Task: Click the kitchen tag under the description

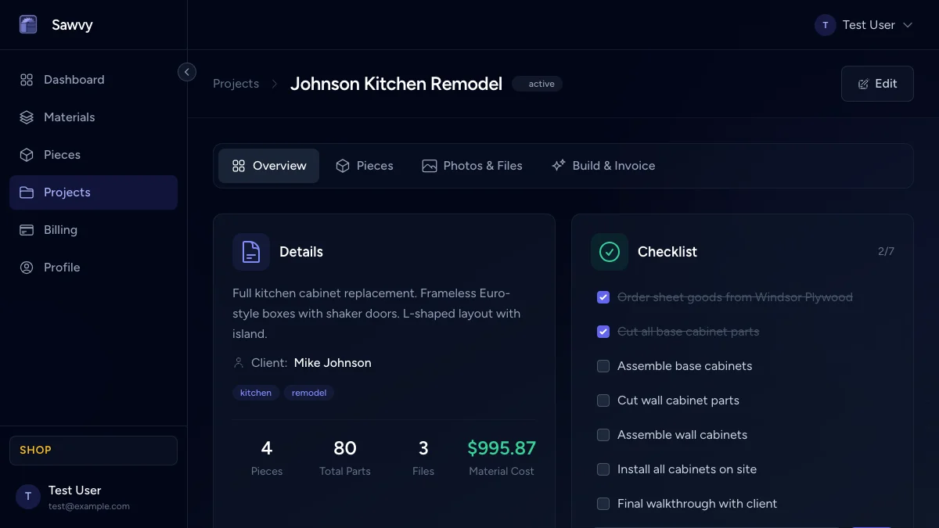Action: pos(256,393)
